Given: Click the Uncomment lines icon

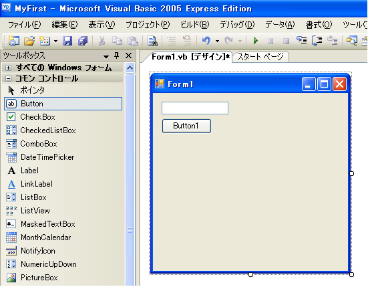Looking at the screenshot, I should point(187,41).
